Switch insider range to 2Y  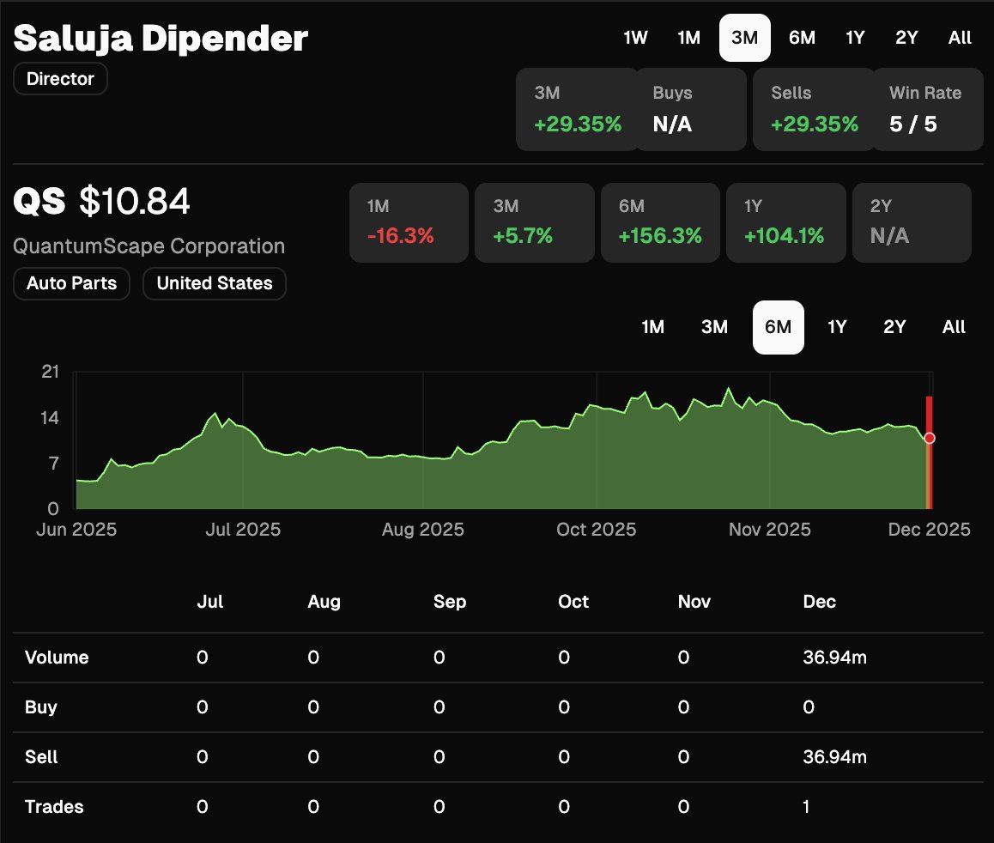(906, 38)
